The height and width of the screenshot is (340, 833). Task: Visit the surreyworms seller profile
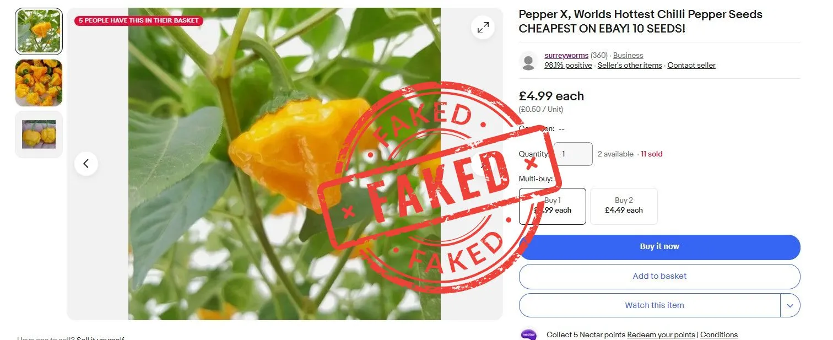click(566, 55)
